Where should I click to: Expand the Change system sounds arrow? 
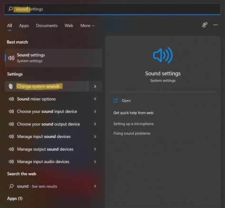pos(95,86)
